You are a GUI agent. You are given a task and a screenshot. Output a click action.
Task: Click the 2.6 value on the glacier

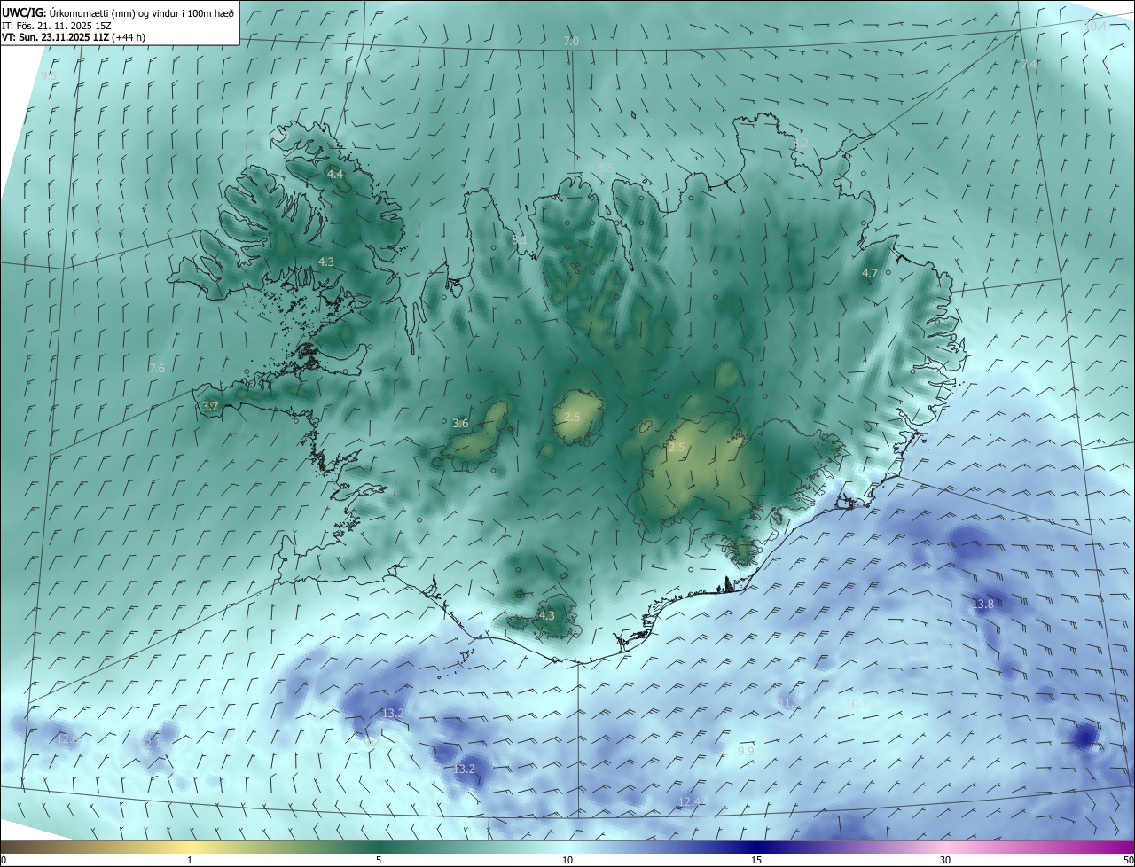572,417
